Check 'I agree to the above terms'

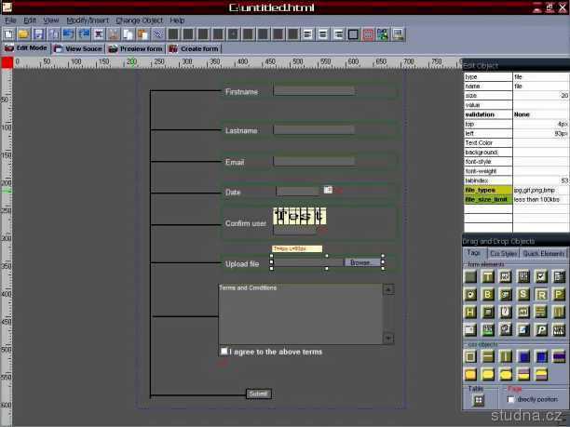pos(224,352)
